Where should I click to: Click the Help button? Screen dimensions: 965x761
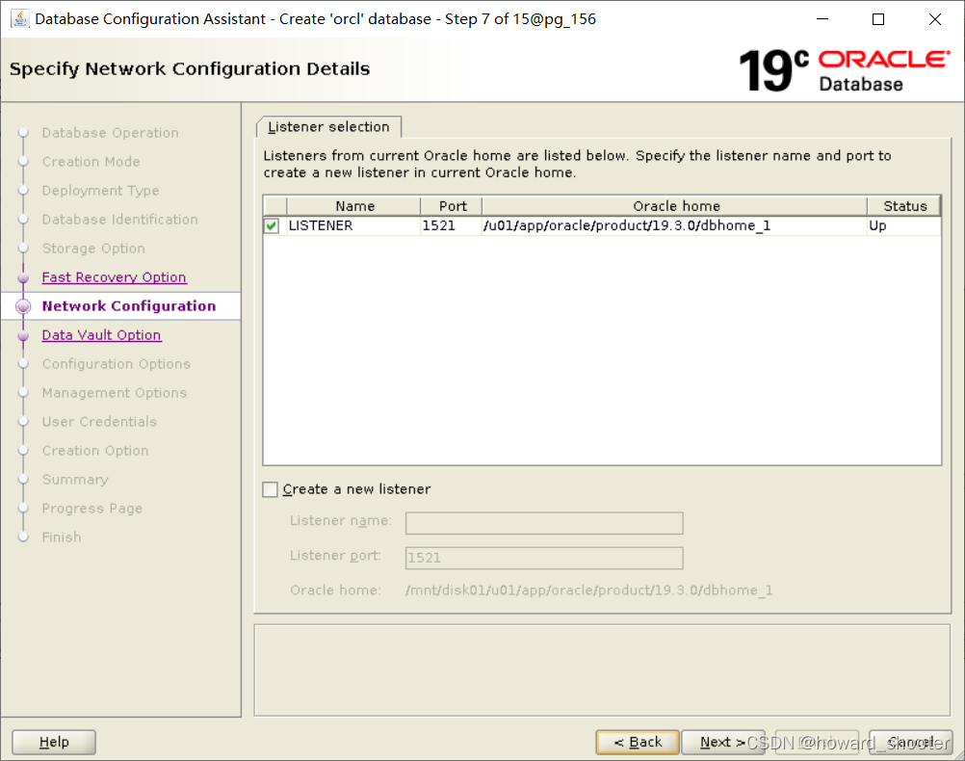click(x=54, y=742)
